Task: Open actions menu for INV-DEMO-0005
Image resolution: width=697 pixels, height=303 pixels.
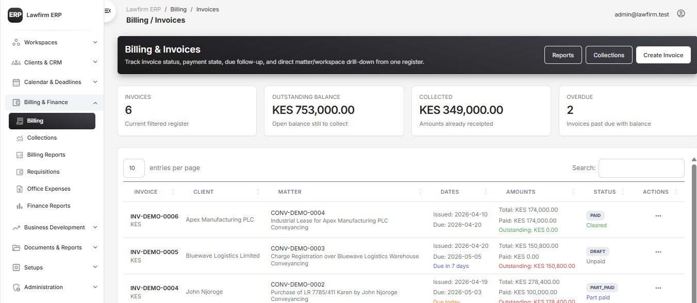Action: pos(658,252)
